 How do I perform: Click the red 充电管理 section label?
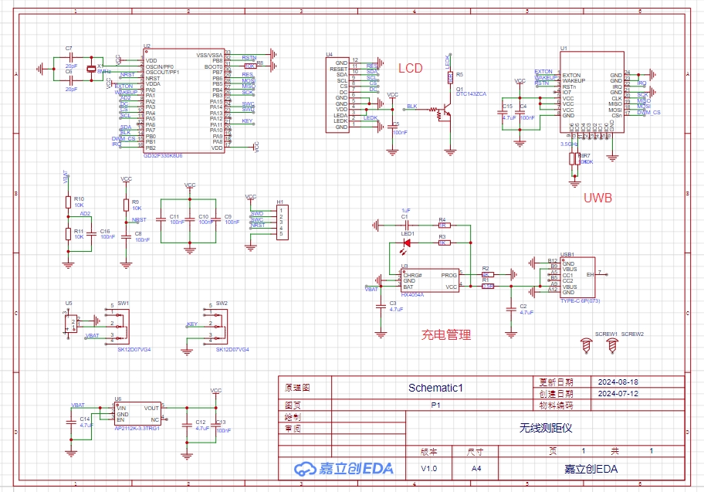[x=446, y=334]
